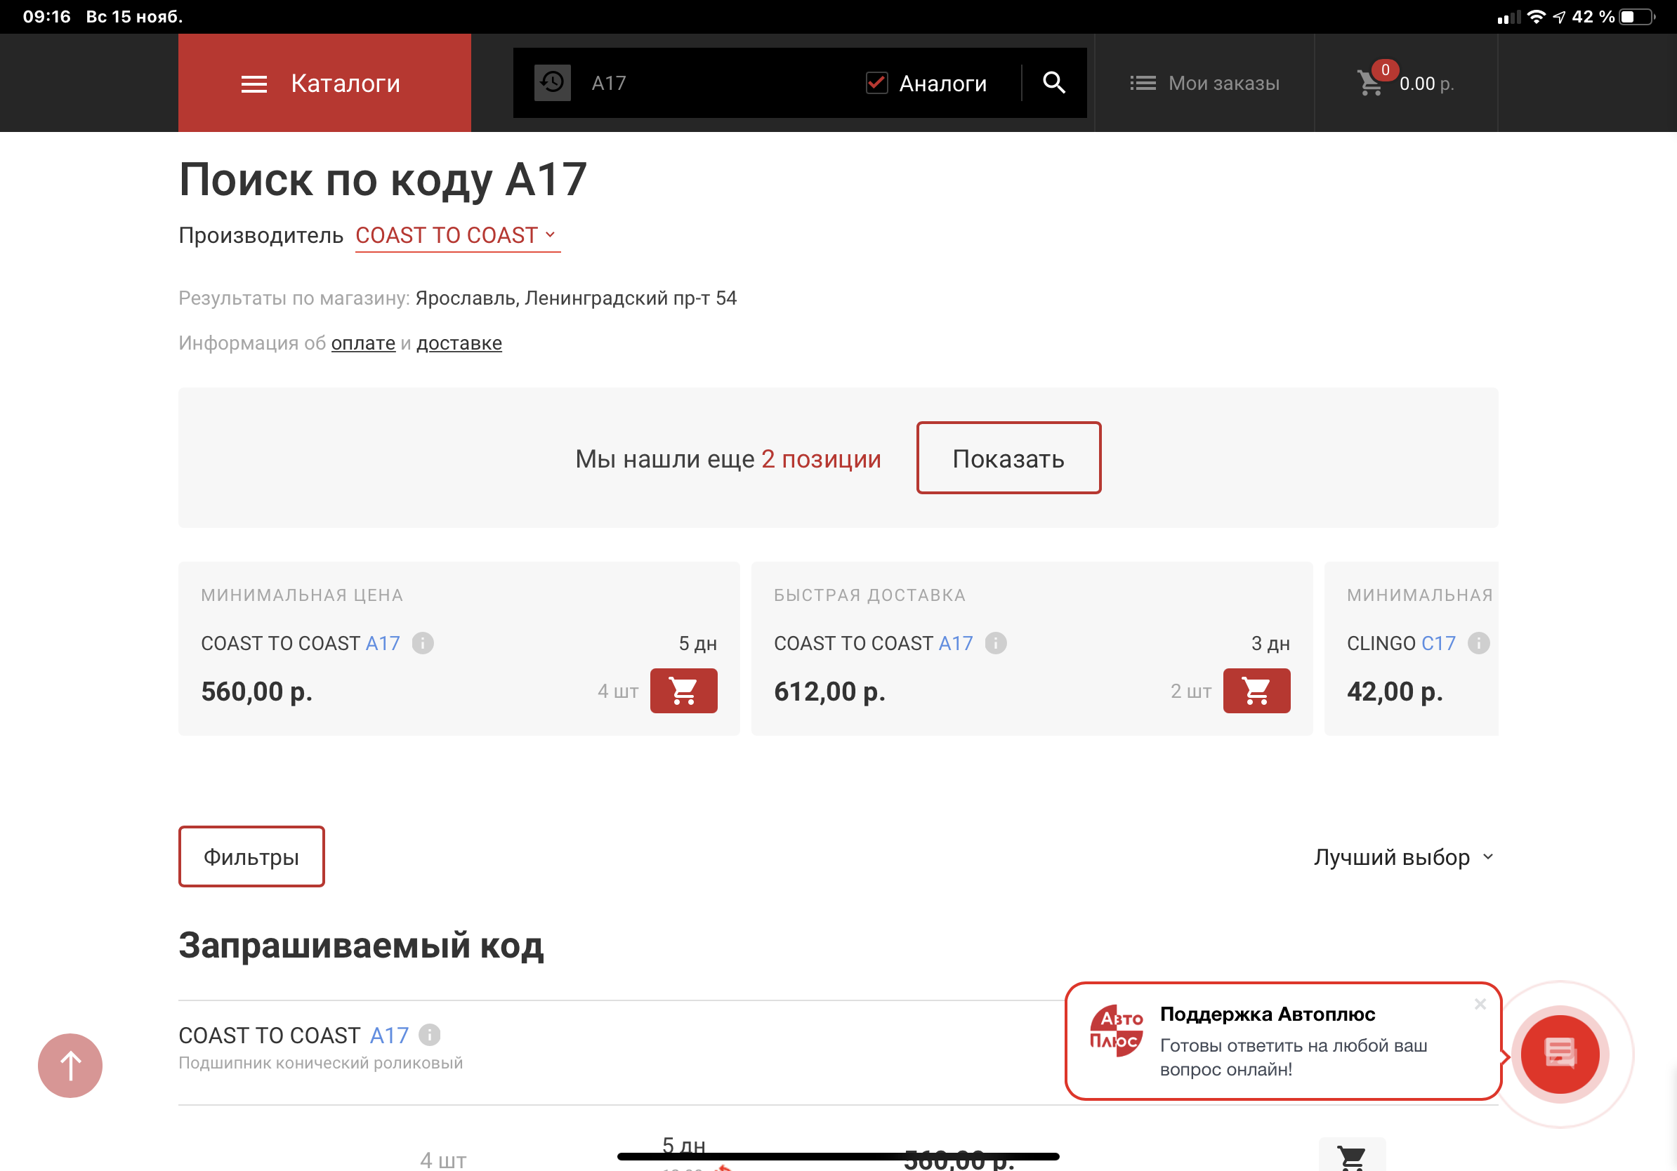The width and height of the screenshot is (1677, 1171).
Task: Click the Поддержка Автоплюс message text
Action: coord(1293,1057)
